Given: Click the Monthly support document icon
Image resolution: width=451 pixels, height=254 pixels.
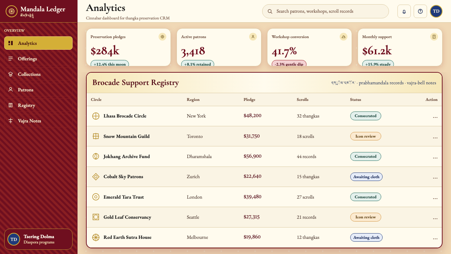Looking at the screenshot, I should [x=434, y=37].
